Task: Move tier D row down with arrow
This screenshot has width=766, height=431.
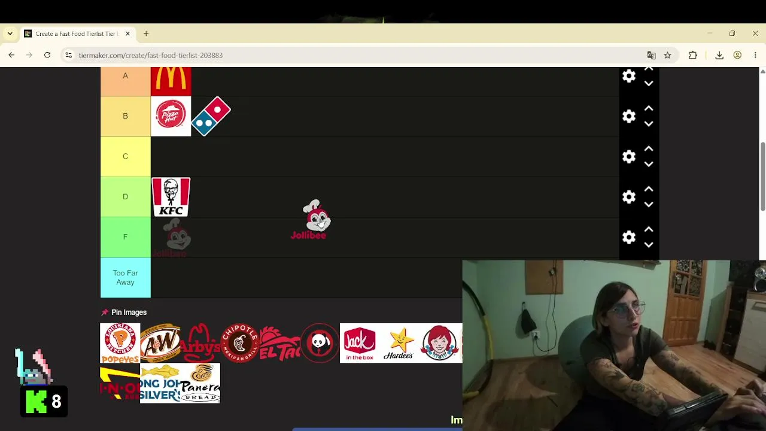Action: [x=649, y=205]
